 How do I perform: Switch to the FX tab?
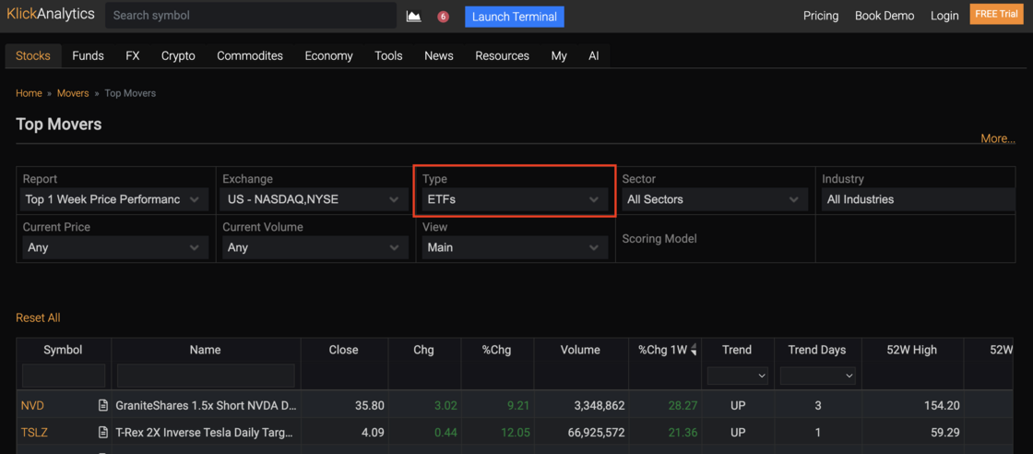coord(133,56)
